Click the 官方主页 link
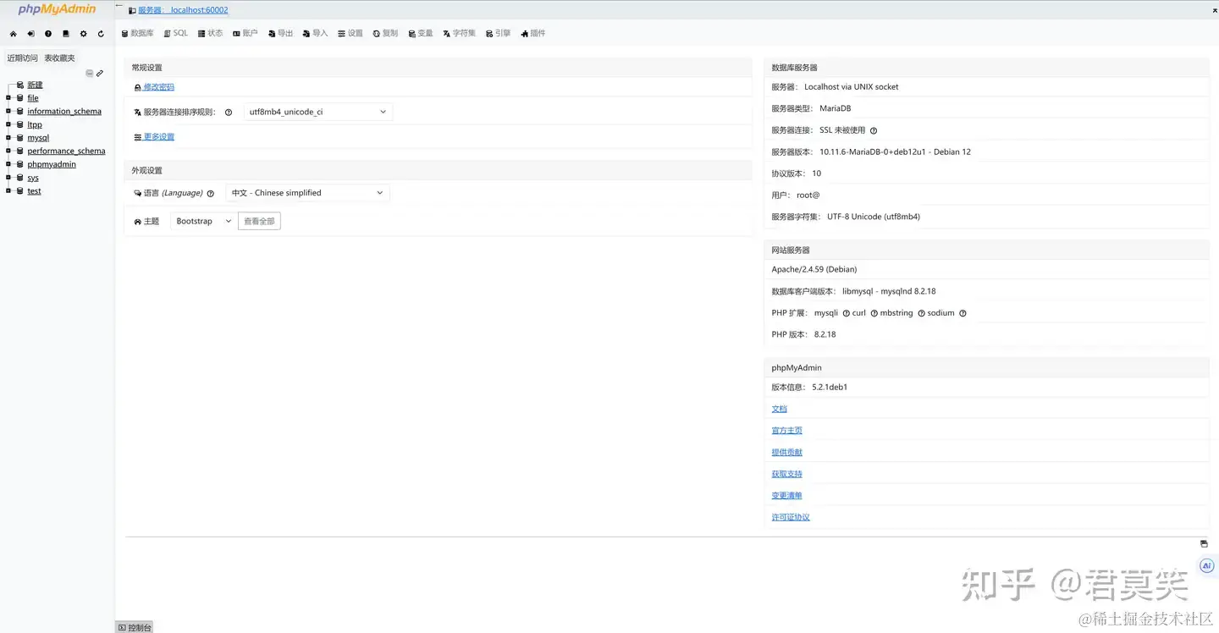The height and width of the screenshot is (633, 1219). coord(786,431)
